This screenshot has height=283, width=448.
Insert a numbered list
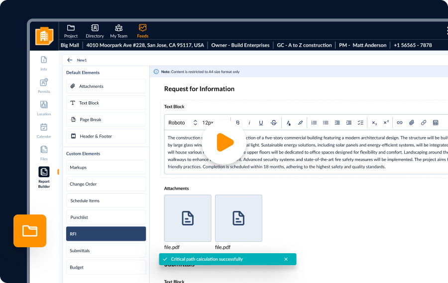[314, 123]
